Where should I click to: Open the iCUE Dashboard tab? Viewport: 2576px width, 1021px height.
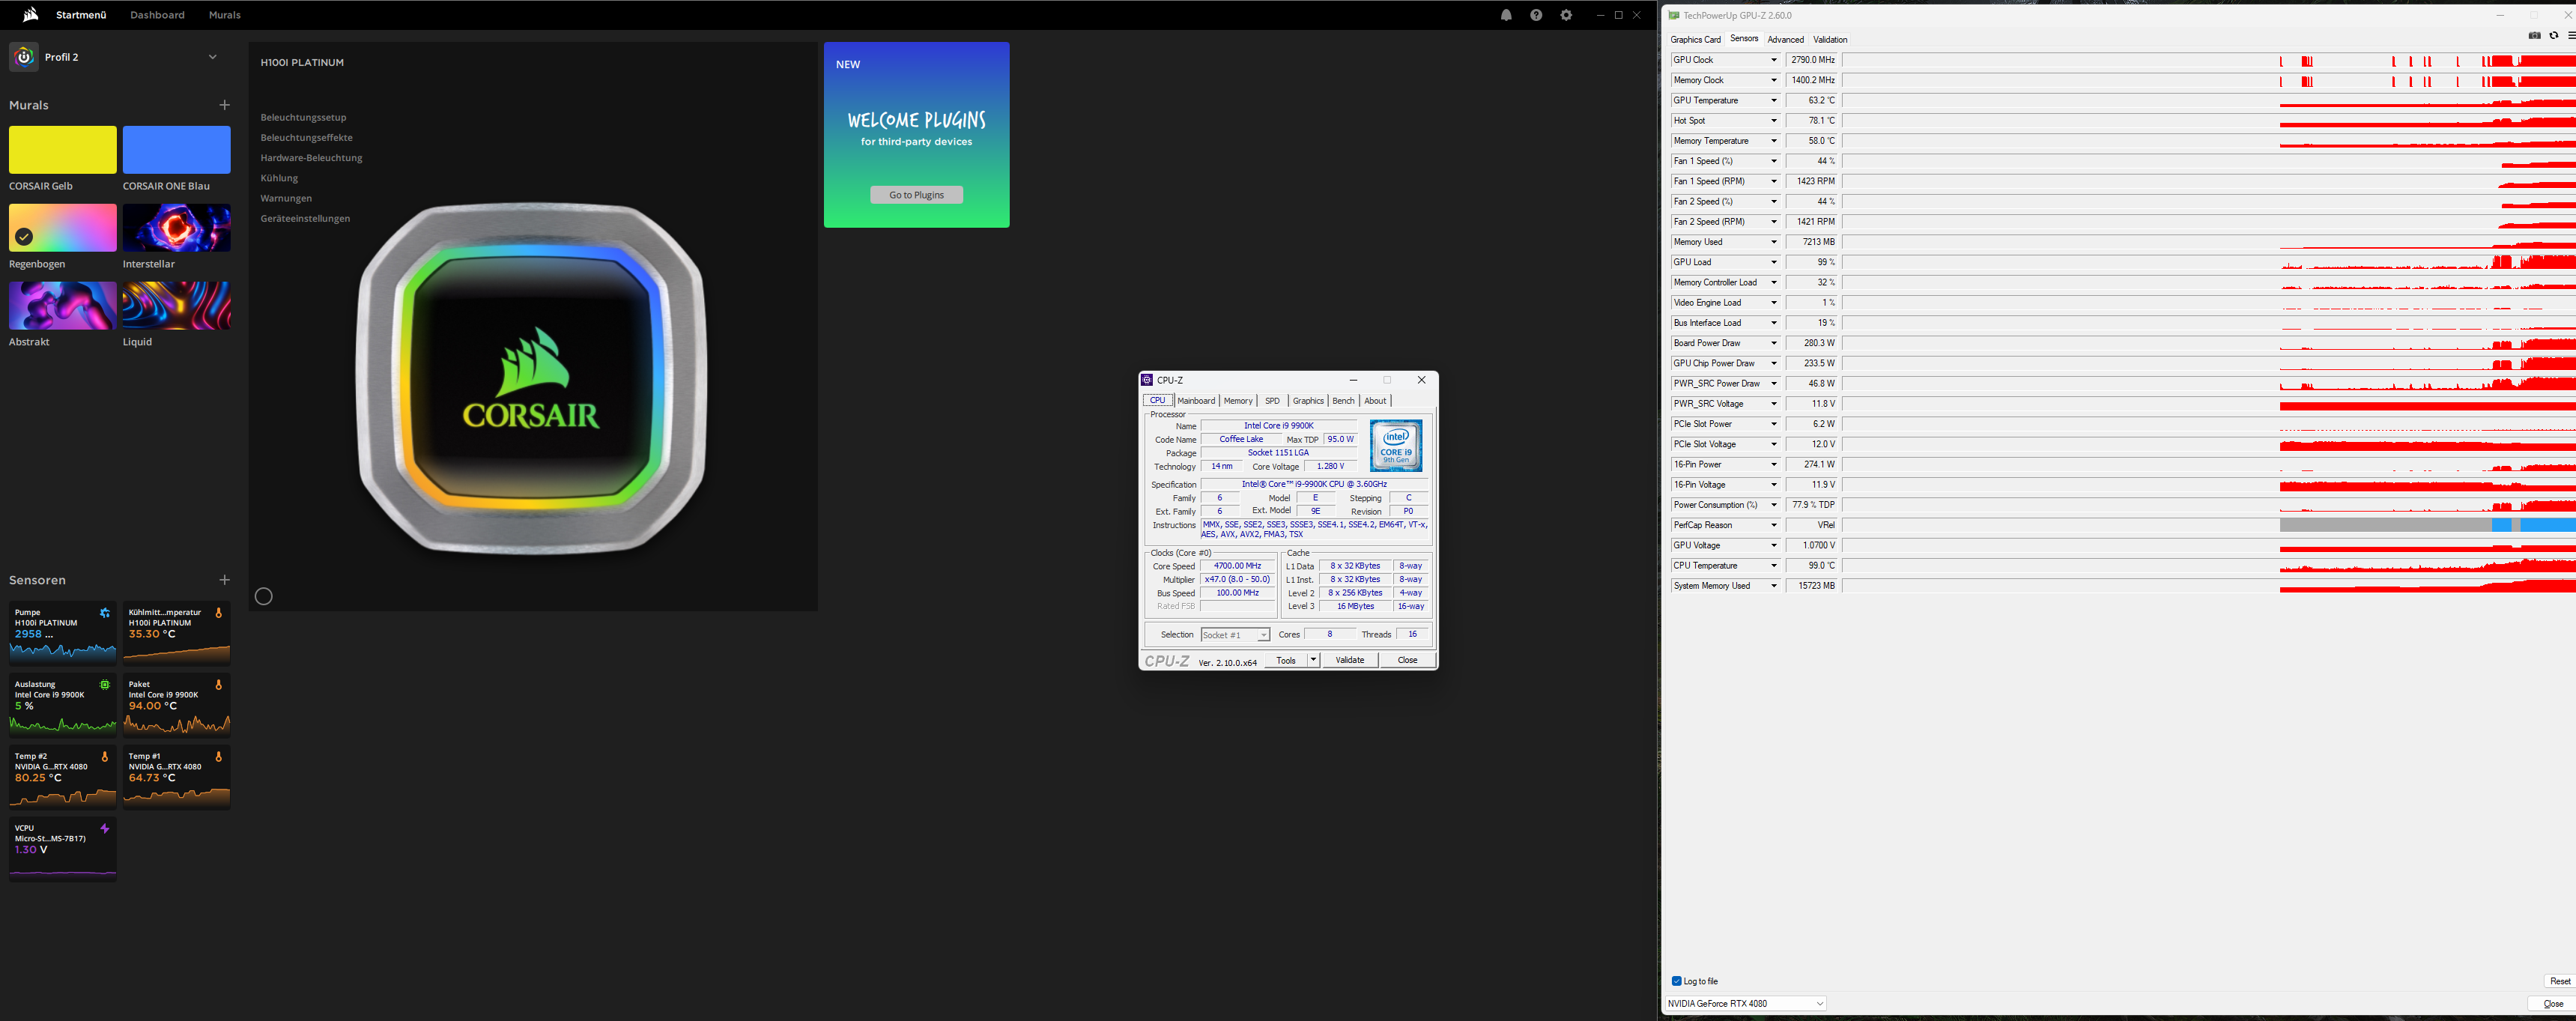(x=157, y=15)
